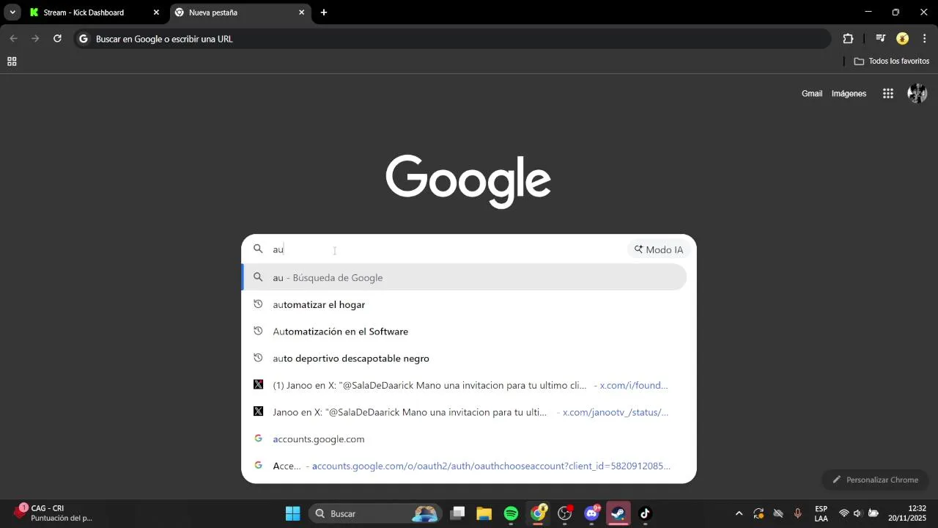
Task: Open the Wi-Fi network tray icon
Action: tap(844, 513)
